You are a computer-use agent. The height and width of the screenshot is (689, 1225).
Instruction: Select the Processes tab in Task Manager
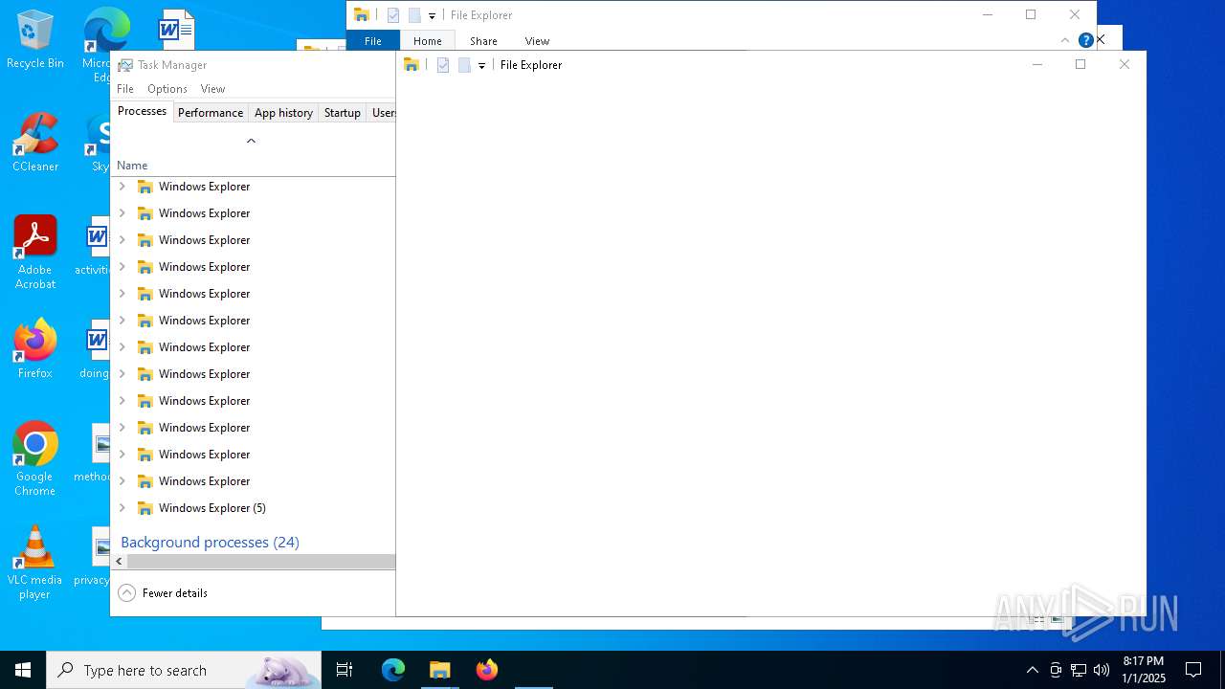(x=143, y=112)
